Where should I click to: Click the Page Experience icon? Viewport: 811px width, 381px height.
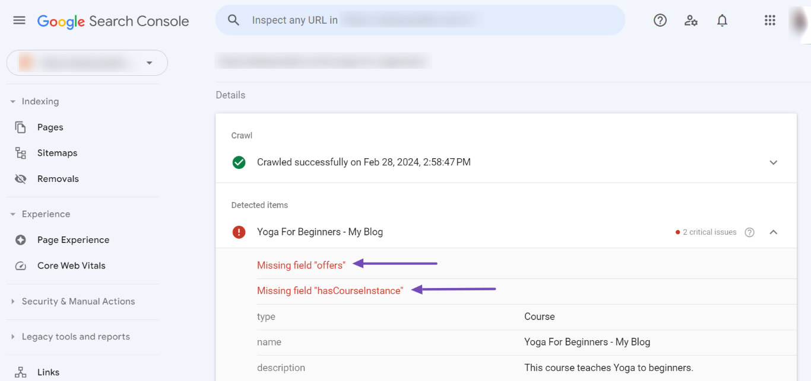[21, 240]
